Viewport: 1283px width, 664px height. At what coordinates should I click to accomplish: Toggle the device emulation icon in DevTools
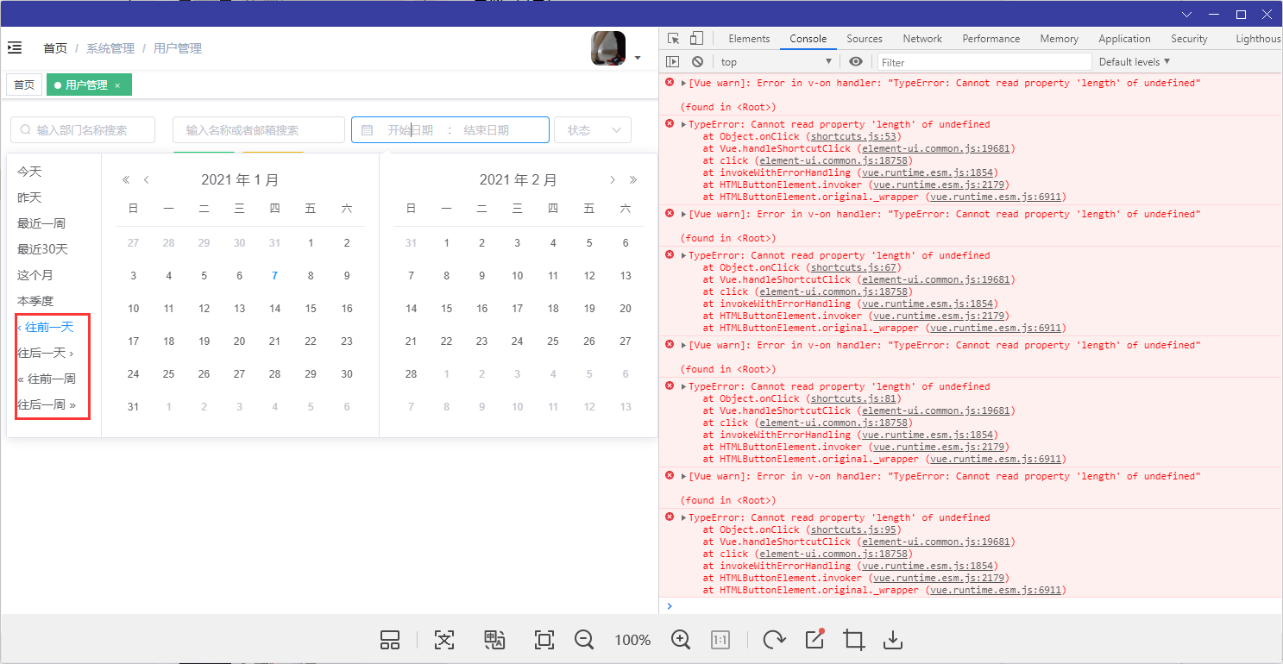[x=695, y=38]
